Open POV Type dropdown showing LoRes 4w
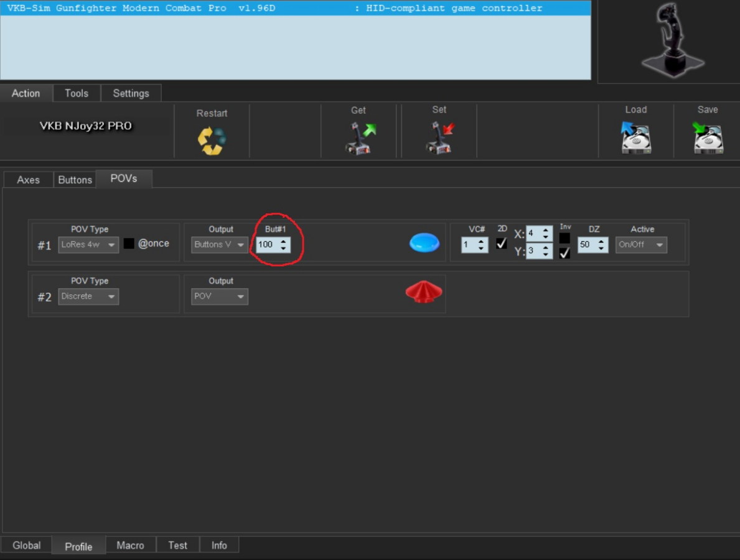 tap(88, 245)
